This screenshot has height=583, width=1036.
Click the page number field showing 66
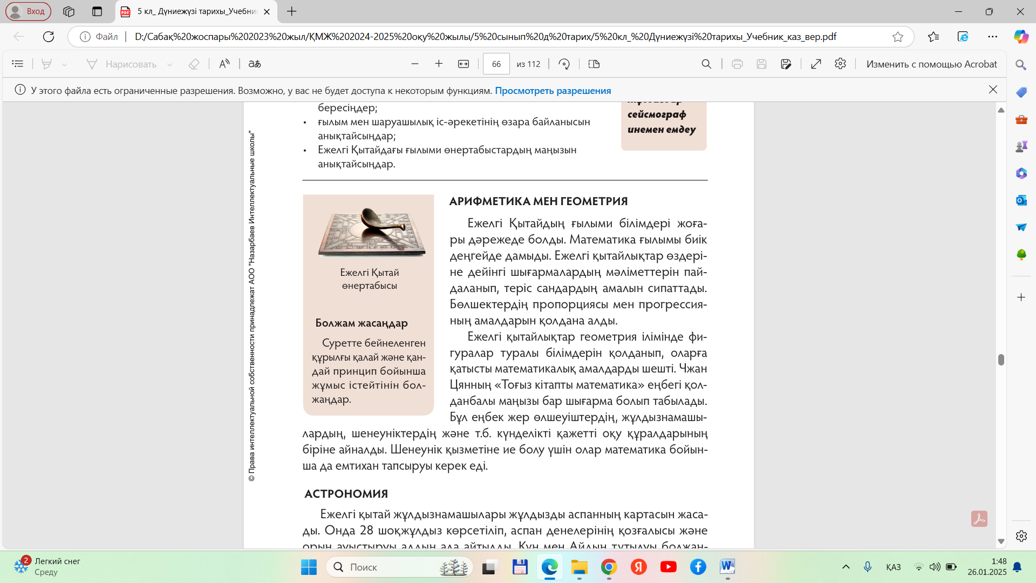tap(496, 64)
